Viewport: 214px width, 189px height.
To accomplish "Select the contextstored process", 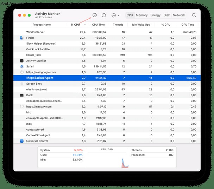I will [107, 129].
